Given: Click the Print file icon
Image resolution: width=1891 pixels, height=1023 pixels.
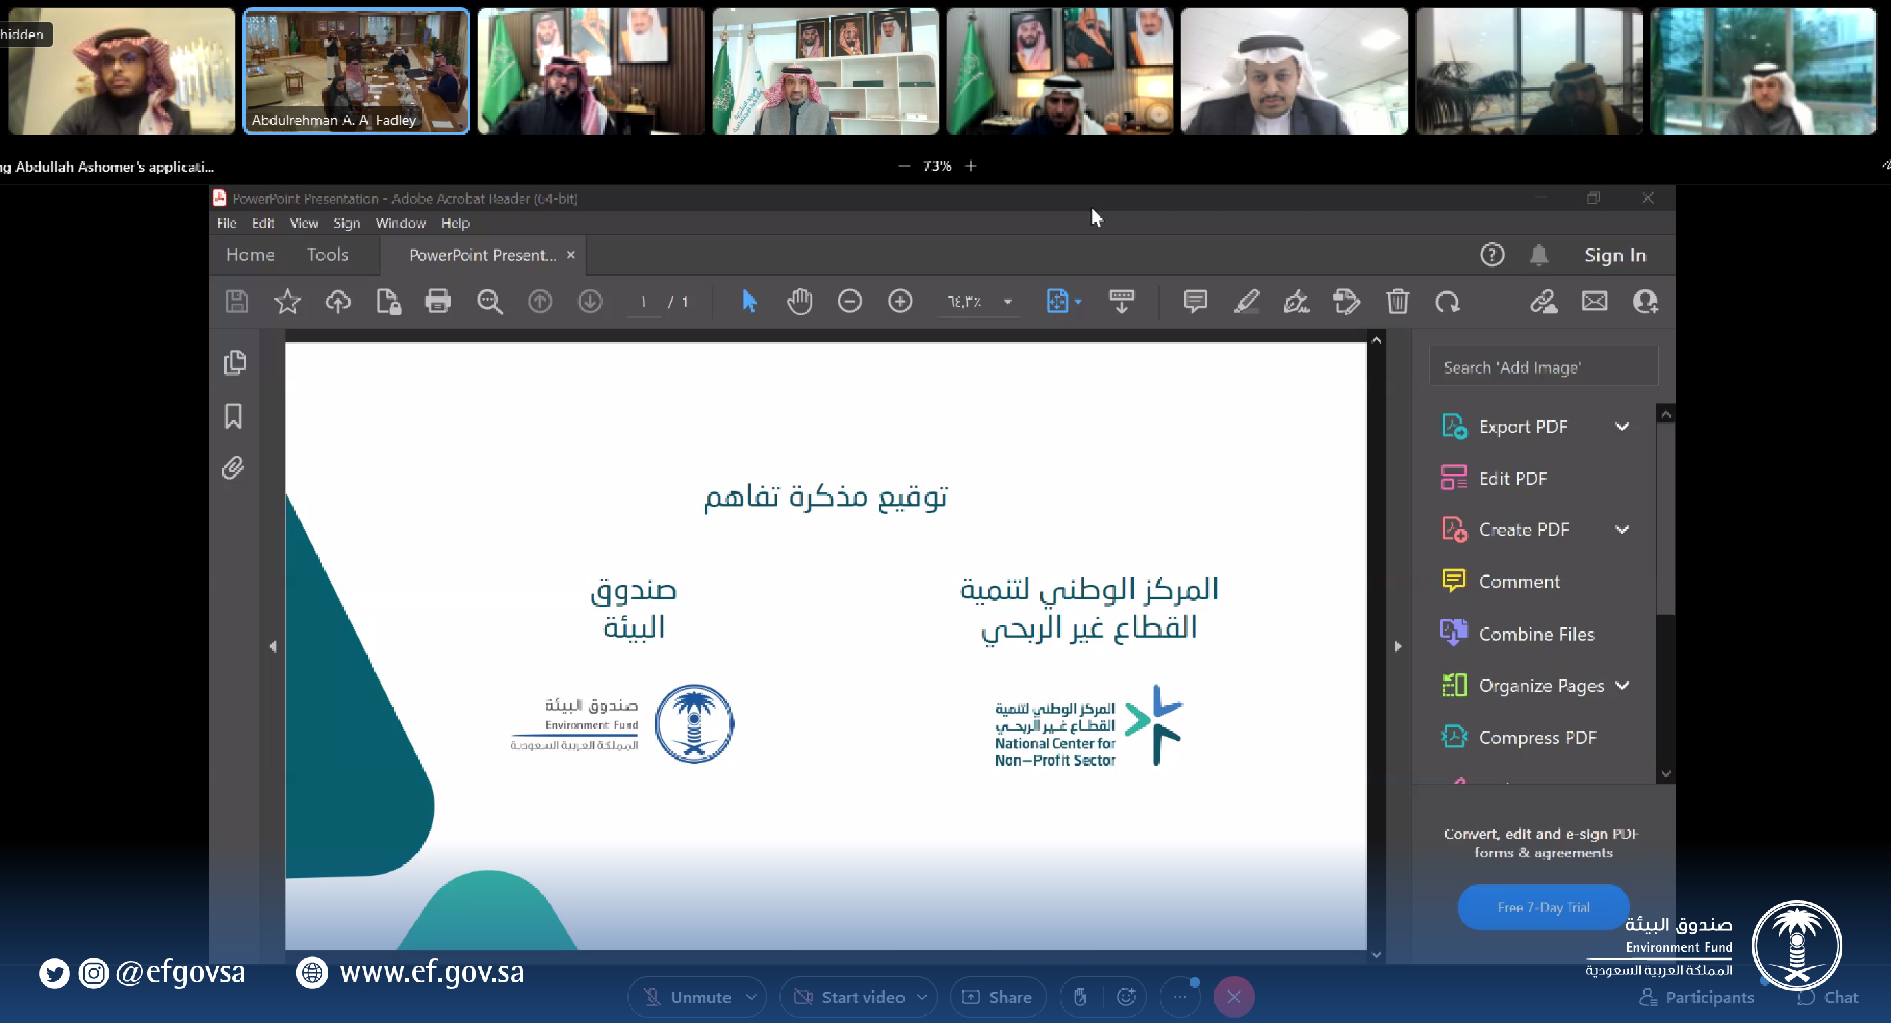Looking at the screenshot, I should pyautogui.click(x=438, y=302).
